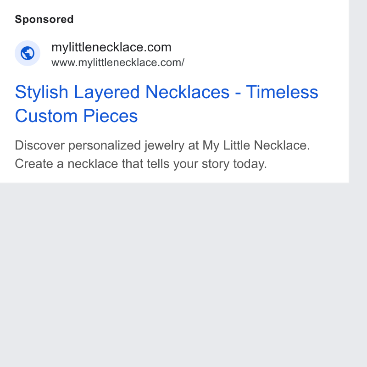Open the mylittlenecklace.com site name
The image size is (367, 367).
pos(111,47)
